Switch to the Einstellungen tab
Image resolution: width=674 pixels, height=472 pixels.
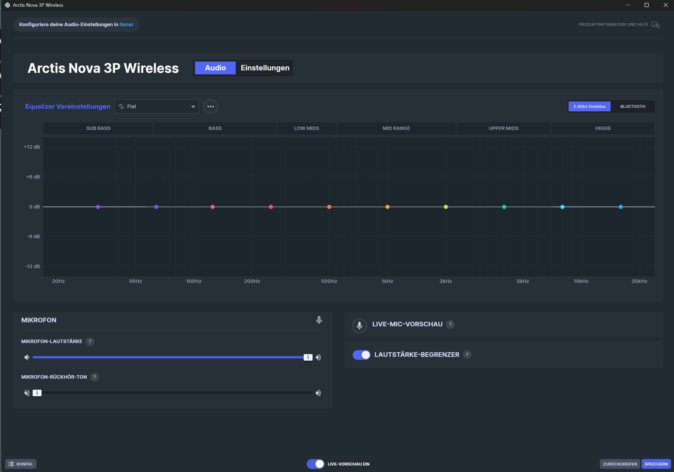tap(265, 68)
